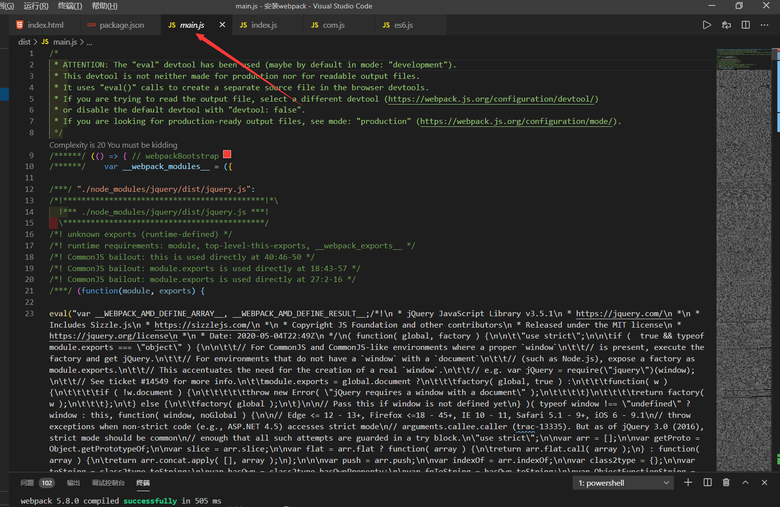Image resolution: width=780 pixels, height=507 pixels.
Task: Select the 终端 terminal panel tab
Action: [x=143, y=483]
